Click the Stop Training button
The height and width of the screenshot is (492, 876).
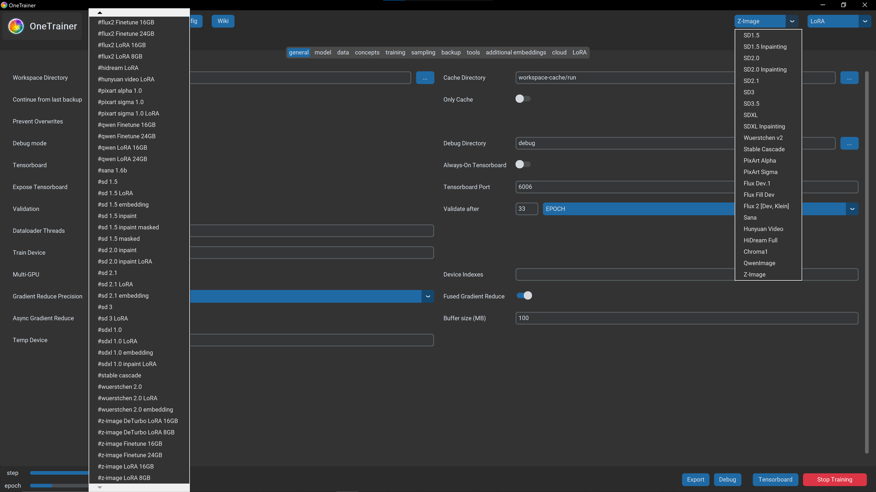pos(834,479)
